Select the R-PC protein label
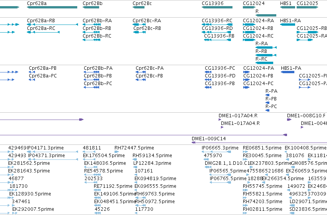 click(x=271, y=107)
